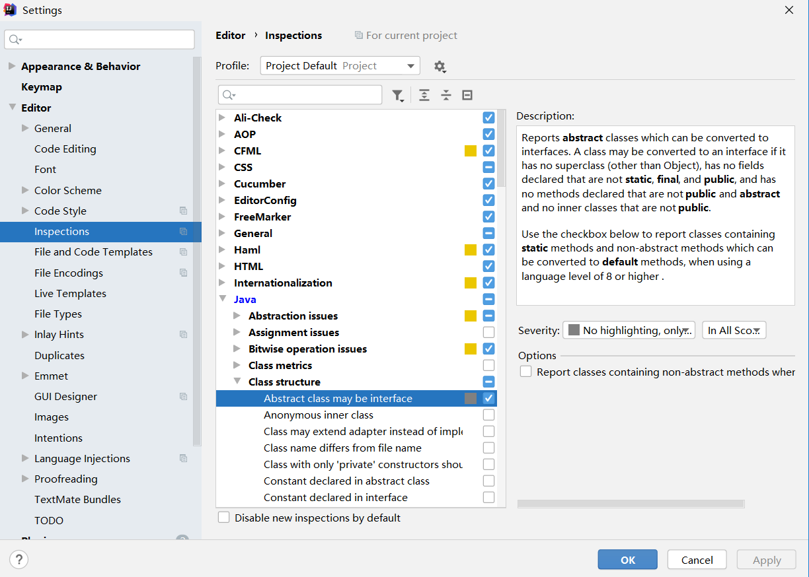
Task: Click the project icon beside File and Code Templates
Action: coord(183,252)
